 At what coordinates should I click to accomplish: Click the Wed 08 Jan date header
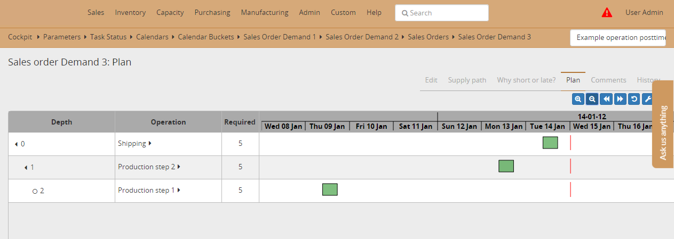point(283,126)
